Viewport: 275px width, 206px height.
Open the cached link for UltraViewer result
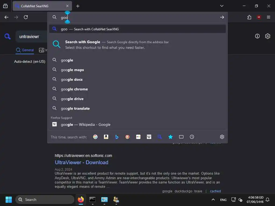pos(215,191)
